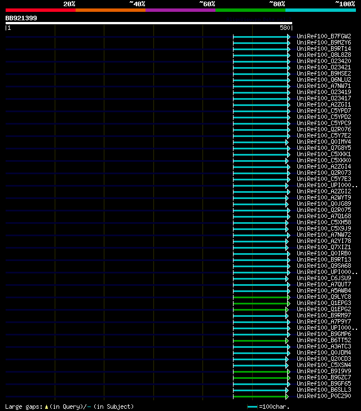Click the cyan alignment bar for UniRef100_B9RM97
The height and width of the screenshot is (411, 361).
(x=259, y=316)
